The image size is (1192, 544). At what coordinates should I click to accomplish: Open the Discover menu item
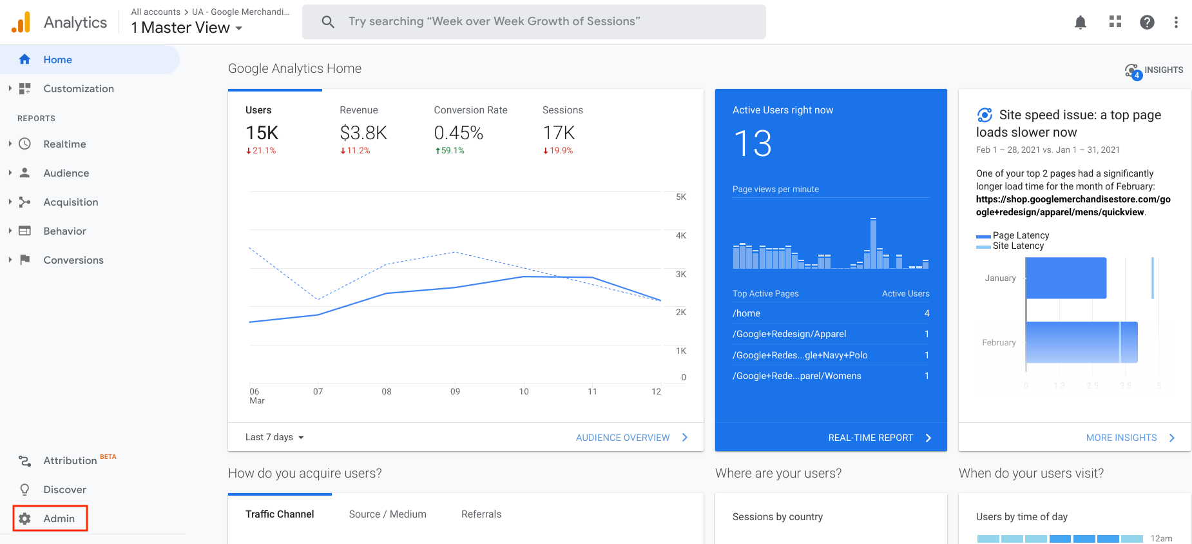[x=64, y=489]
